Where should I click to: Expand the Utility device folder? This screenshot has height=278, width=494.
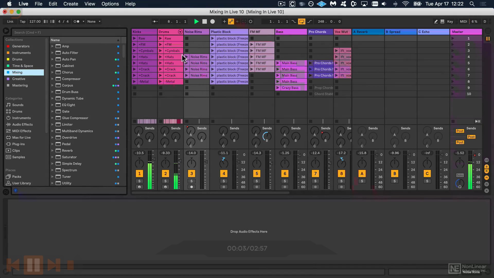tap(52, 183)
